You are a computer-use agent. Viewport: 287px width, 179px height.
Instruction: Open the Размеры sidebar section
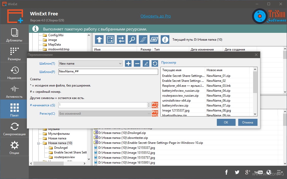tap(14, 53)
